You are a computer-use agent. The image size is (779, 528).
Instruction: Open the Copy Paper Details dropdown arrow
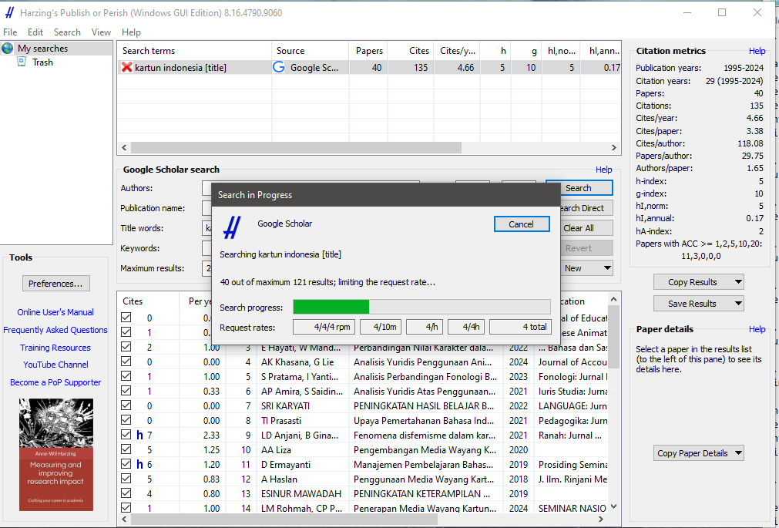tap(738, 453)
